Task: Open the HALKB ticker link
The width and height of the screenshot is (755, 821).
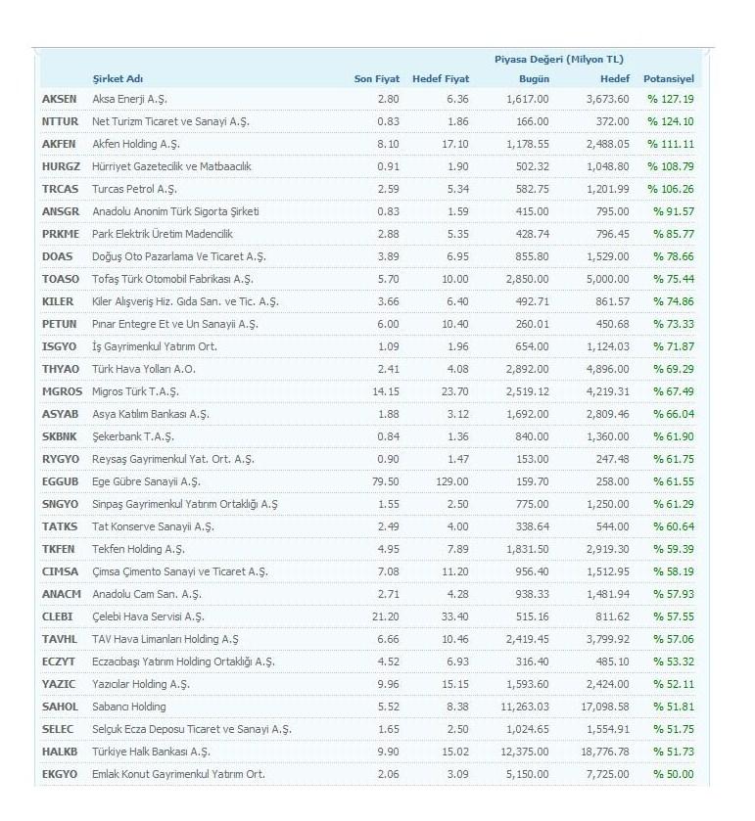Action: click(x=60, y=752)
